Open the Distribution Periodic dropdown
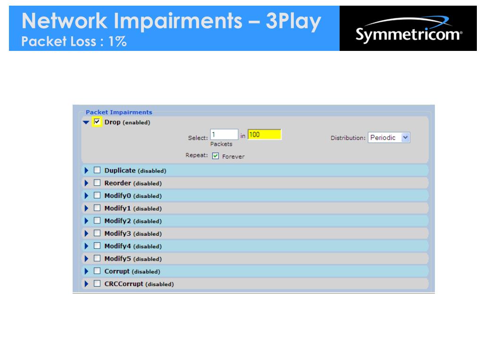 (389, 138)
